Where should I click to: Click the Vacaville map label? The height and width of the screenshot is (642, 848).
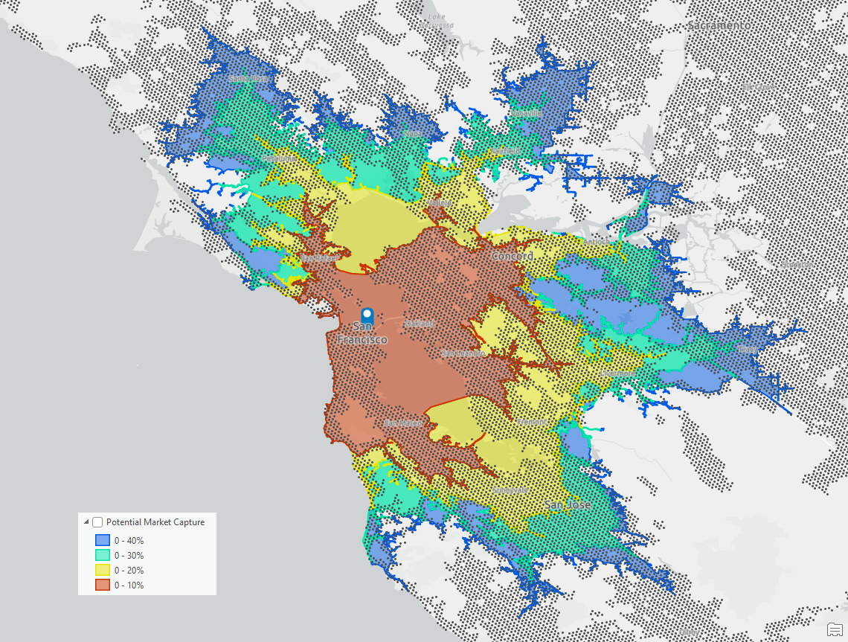[526, 114]
